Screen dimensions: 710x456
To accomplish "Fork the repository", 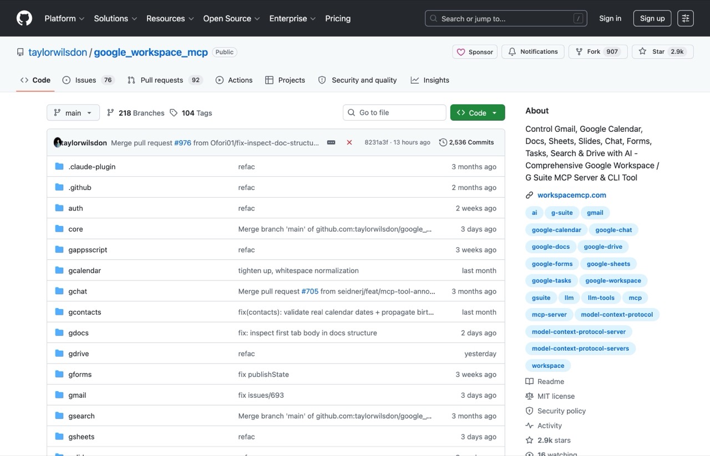I will 599,52.
